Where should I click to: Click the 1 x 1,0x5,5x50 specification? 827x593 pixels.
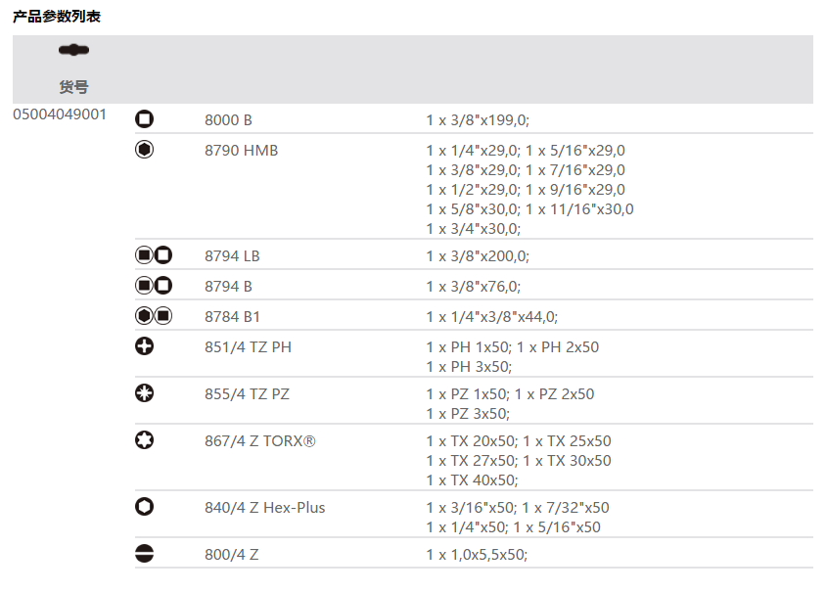[476, 555]
